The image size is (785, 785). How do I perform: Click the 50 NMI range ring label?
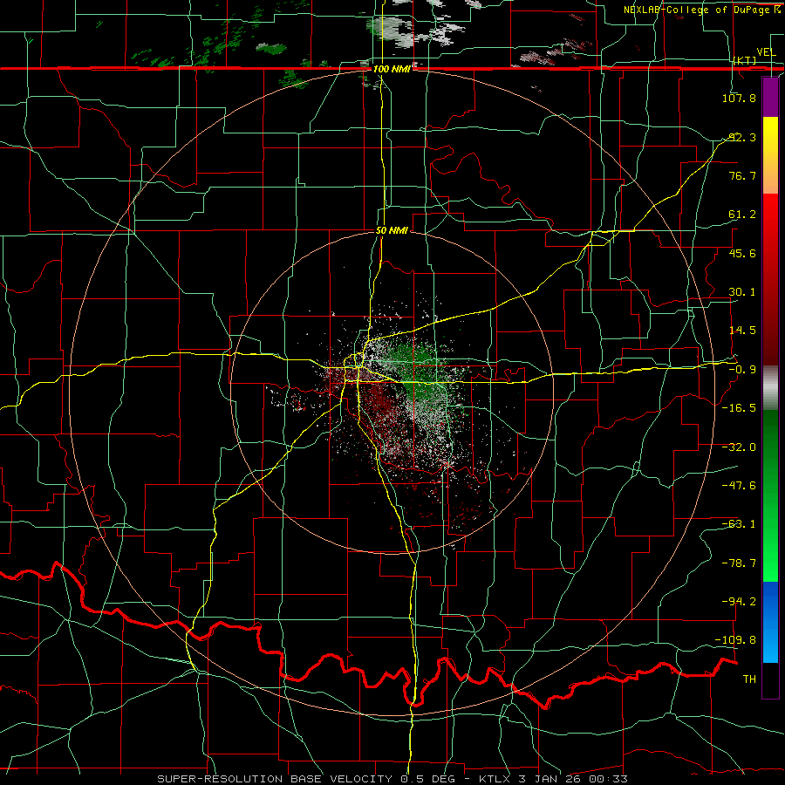392,231
